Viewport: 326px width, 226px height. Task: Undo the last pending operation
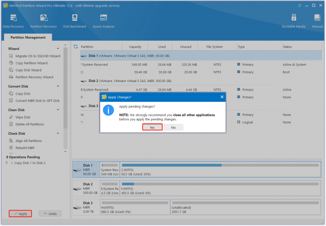[50, 214]
